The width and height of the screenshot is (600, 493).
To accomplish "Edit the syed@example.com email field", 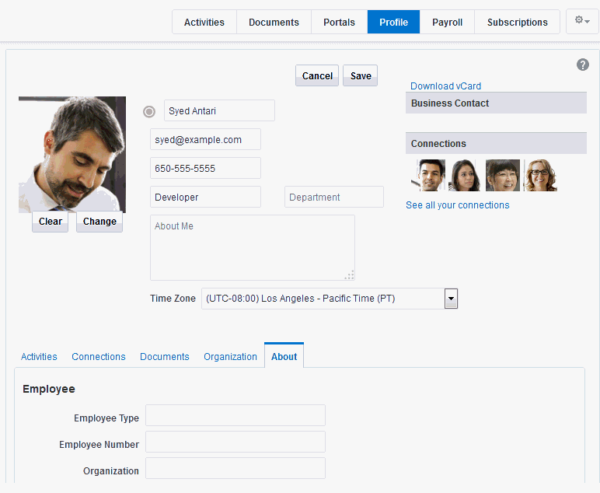I will coord(205,139).
